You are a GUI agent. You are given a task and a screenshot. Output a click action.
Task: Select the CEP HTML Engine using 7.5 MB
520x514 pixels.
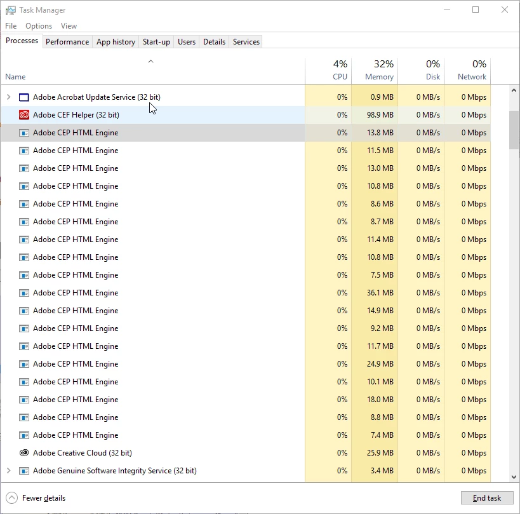coord(246,275)
